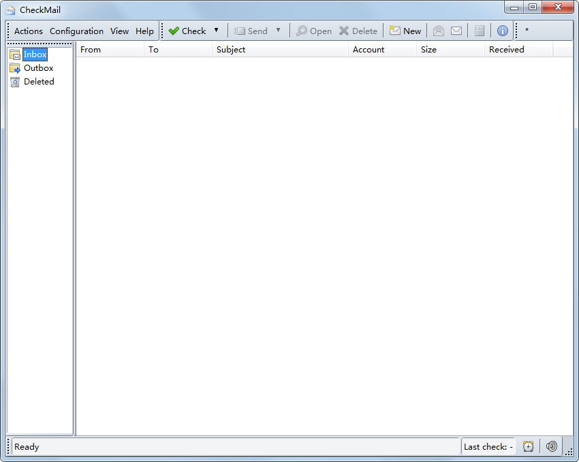
Task: Sort by the Subject column
Action: (280, 50)
